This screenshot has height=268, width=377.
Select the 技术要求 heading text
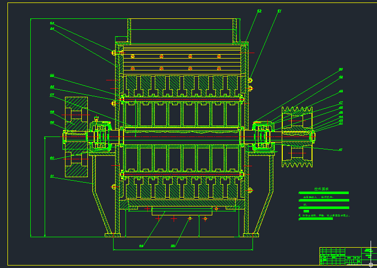tap(321, 189)
